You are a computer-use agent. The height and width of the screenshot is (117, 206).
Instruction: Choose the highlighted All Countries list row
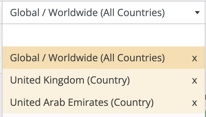click(104, 58)
